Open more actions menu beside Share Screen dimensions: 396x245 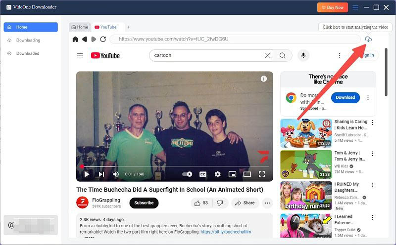pos(267,203)
